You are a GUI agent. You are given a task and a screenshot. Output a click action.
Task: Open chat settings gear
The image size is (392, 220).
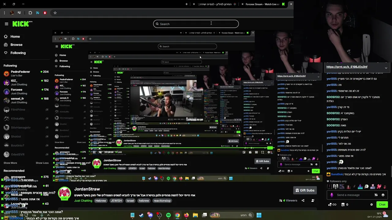371,204
